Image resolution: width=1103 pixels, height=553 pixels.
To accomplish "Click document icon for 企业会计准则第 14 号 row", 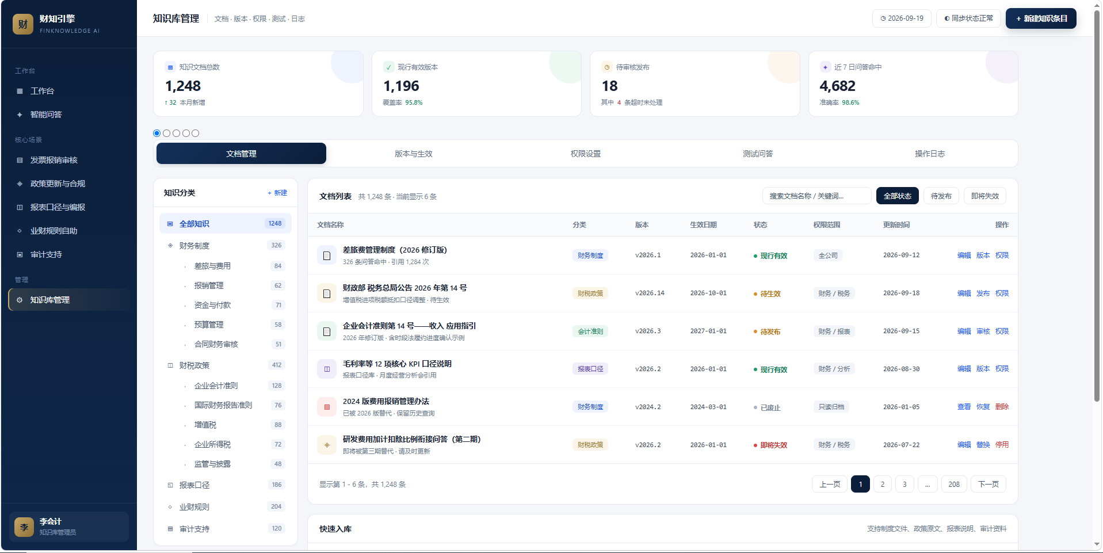I will point(327,331).
